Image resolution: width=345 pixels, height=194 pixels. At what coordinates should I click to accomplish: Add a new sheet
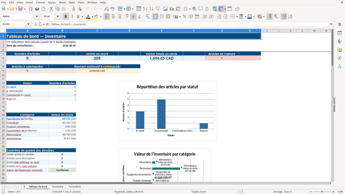pos(24,187)
